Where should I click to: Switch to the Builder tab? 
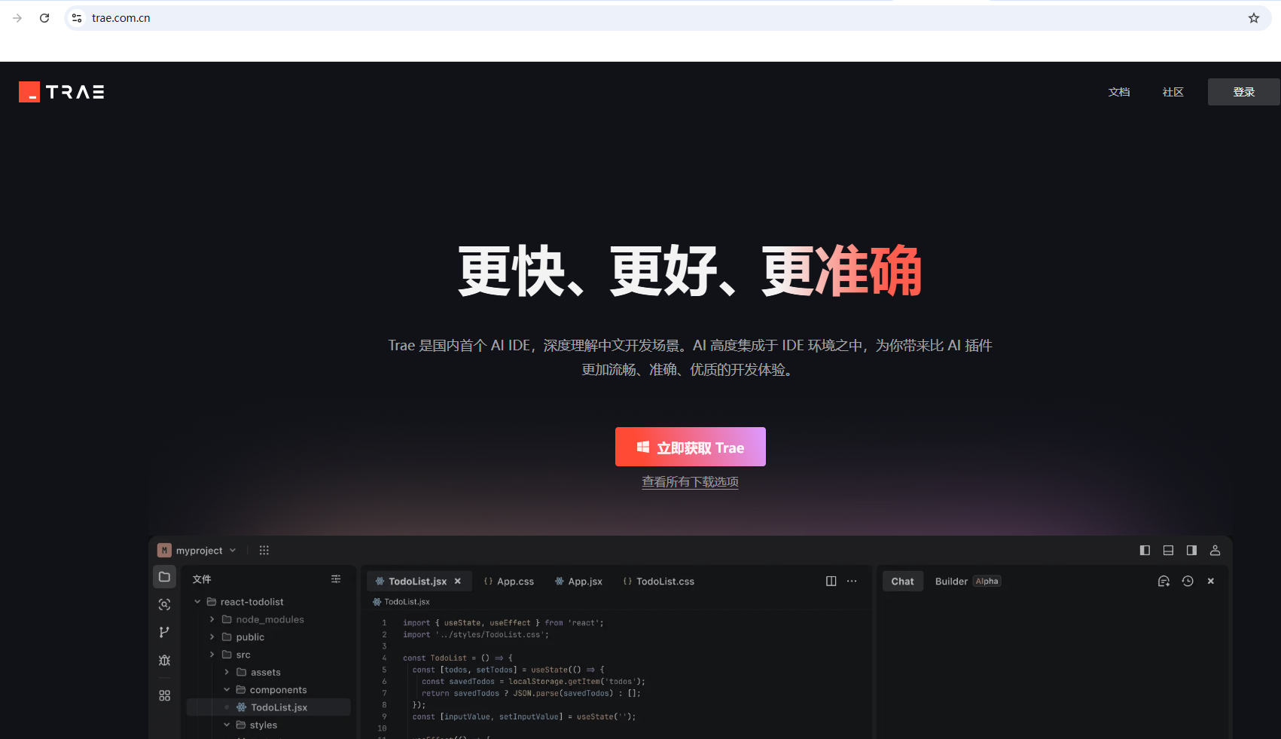coord(951,582)
